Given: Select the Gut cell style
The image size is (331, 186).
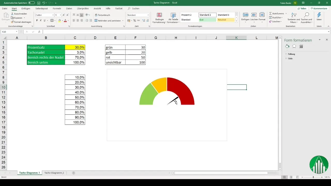Looking at the screenshot, I should [x=207, y=20].
